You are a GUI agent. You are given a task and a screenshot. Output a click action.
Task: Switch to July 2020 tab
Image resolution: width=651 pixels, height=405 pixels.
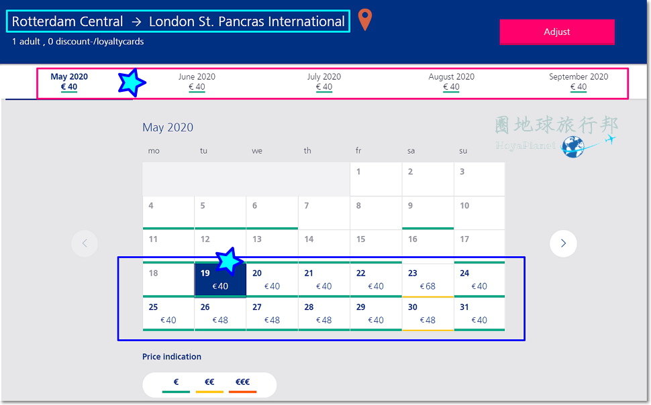[x=324, y=82]
